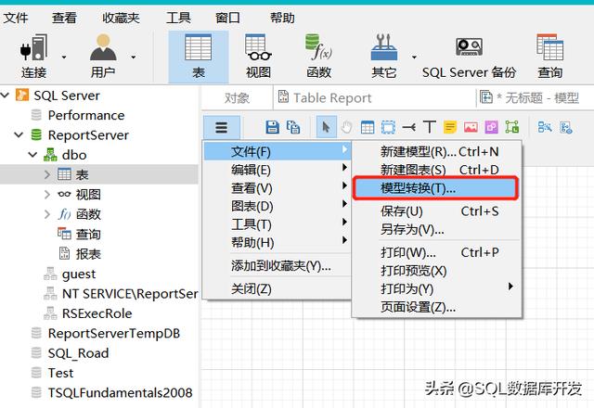Choose 另存为(V)... from the submenu
The image size is (594, 408).
[437, 229]
